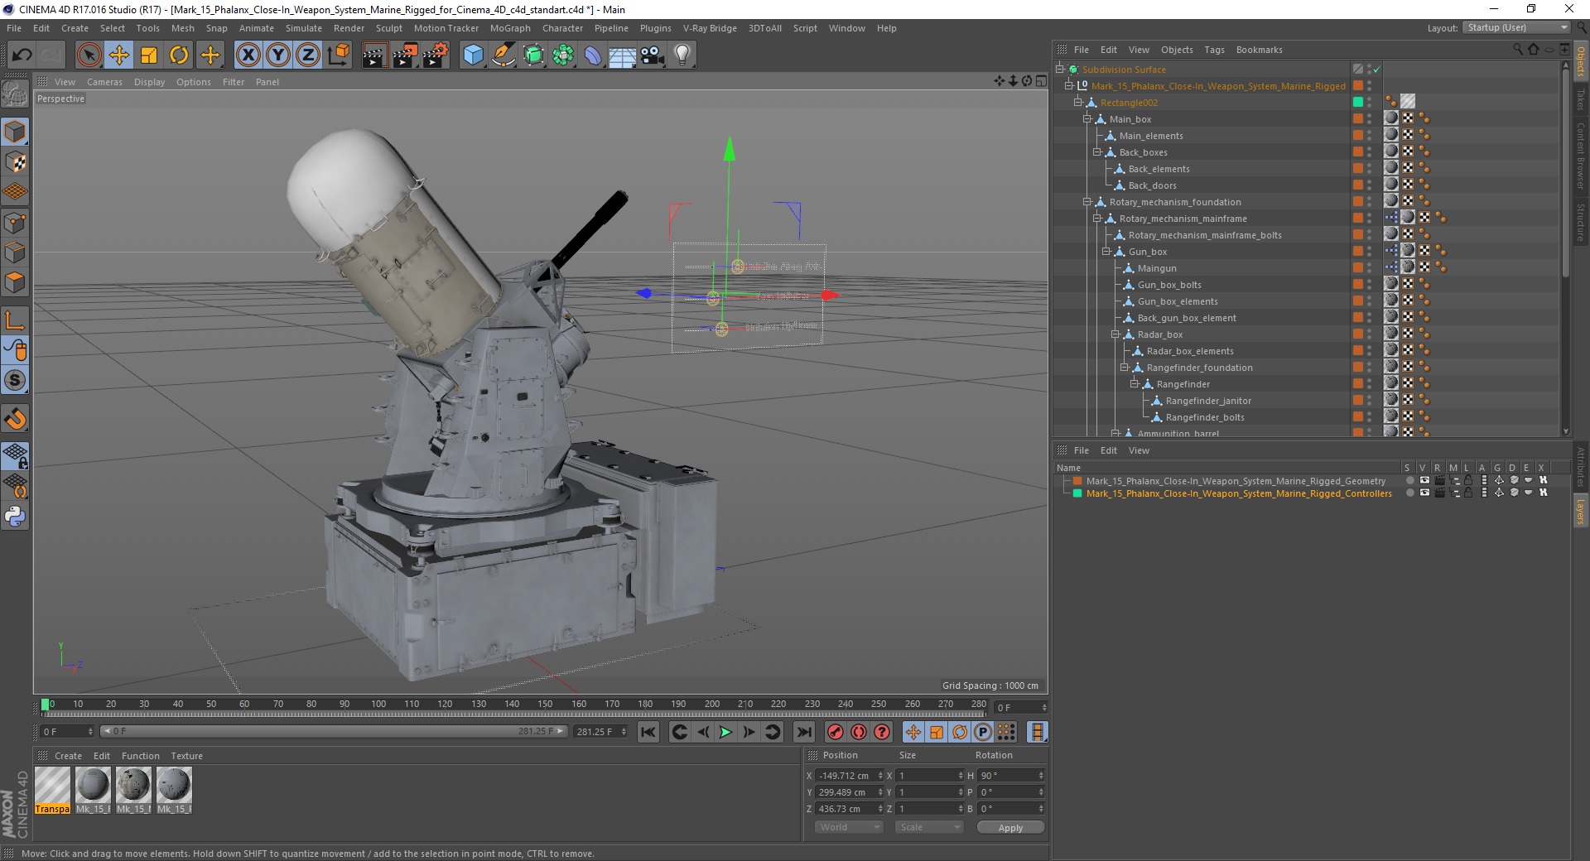The image size is (1590, 861).
Task: Open the World coordinate mode dropdown
Action: point(849,827)
